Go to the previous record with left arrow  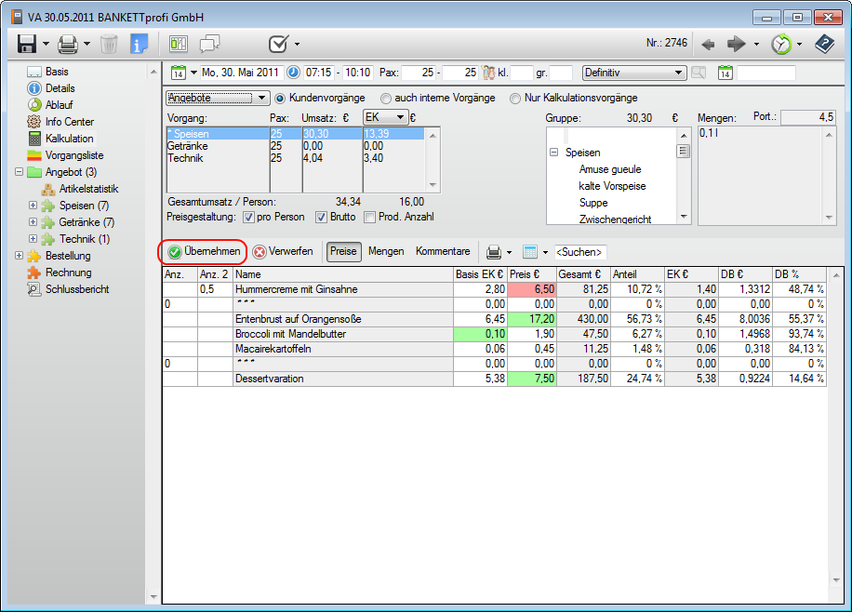pyautogui.click(x=708, y=44)
